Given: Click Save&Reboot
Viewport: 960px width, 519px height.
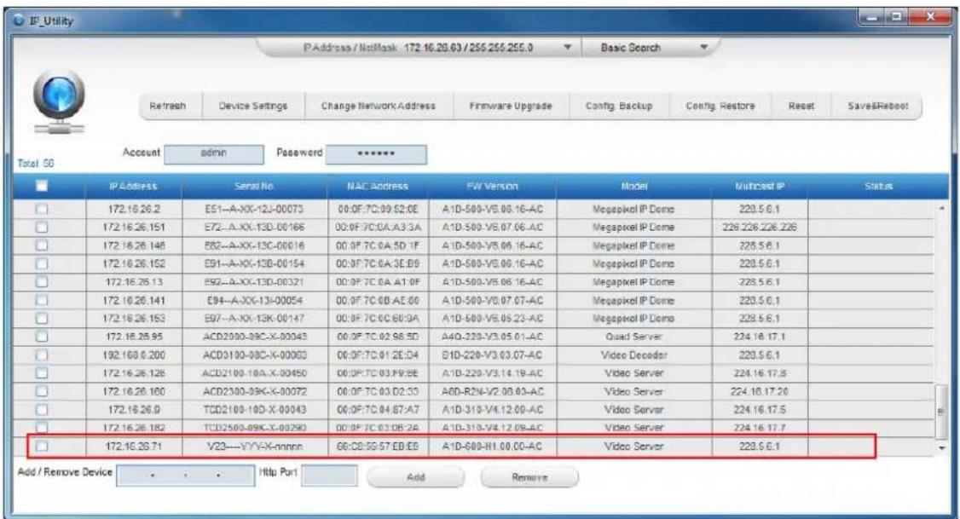Looking at the screenshot, I should click(x=877, y=106).
